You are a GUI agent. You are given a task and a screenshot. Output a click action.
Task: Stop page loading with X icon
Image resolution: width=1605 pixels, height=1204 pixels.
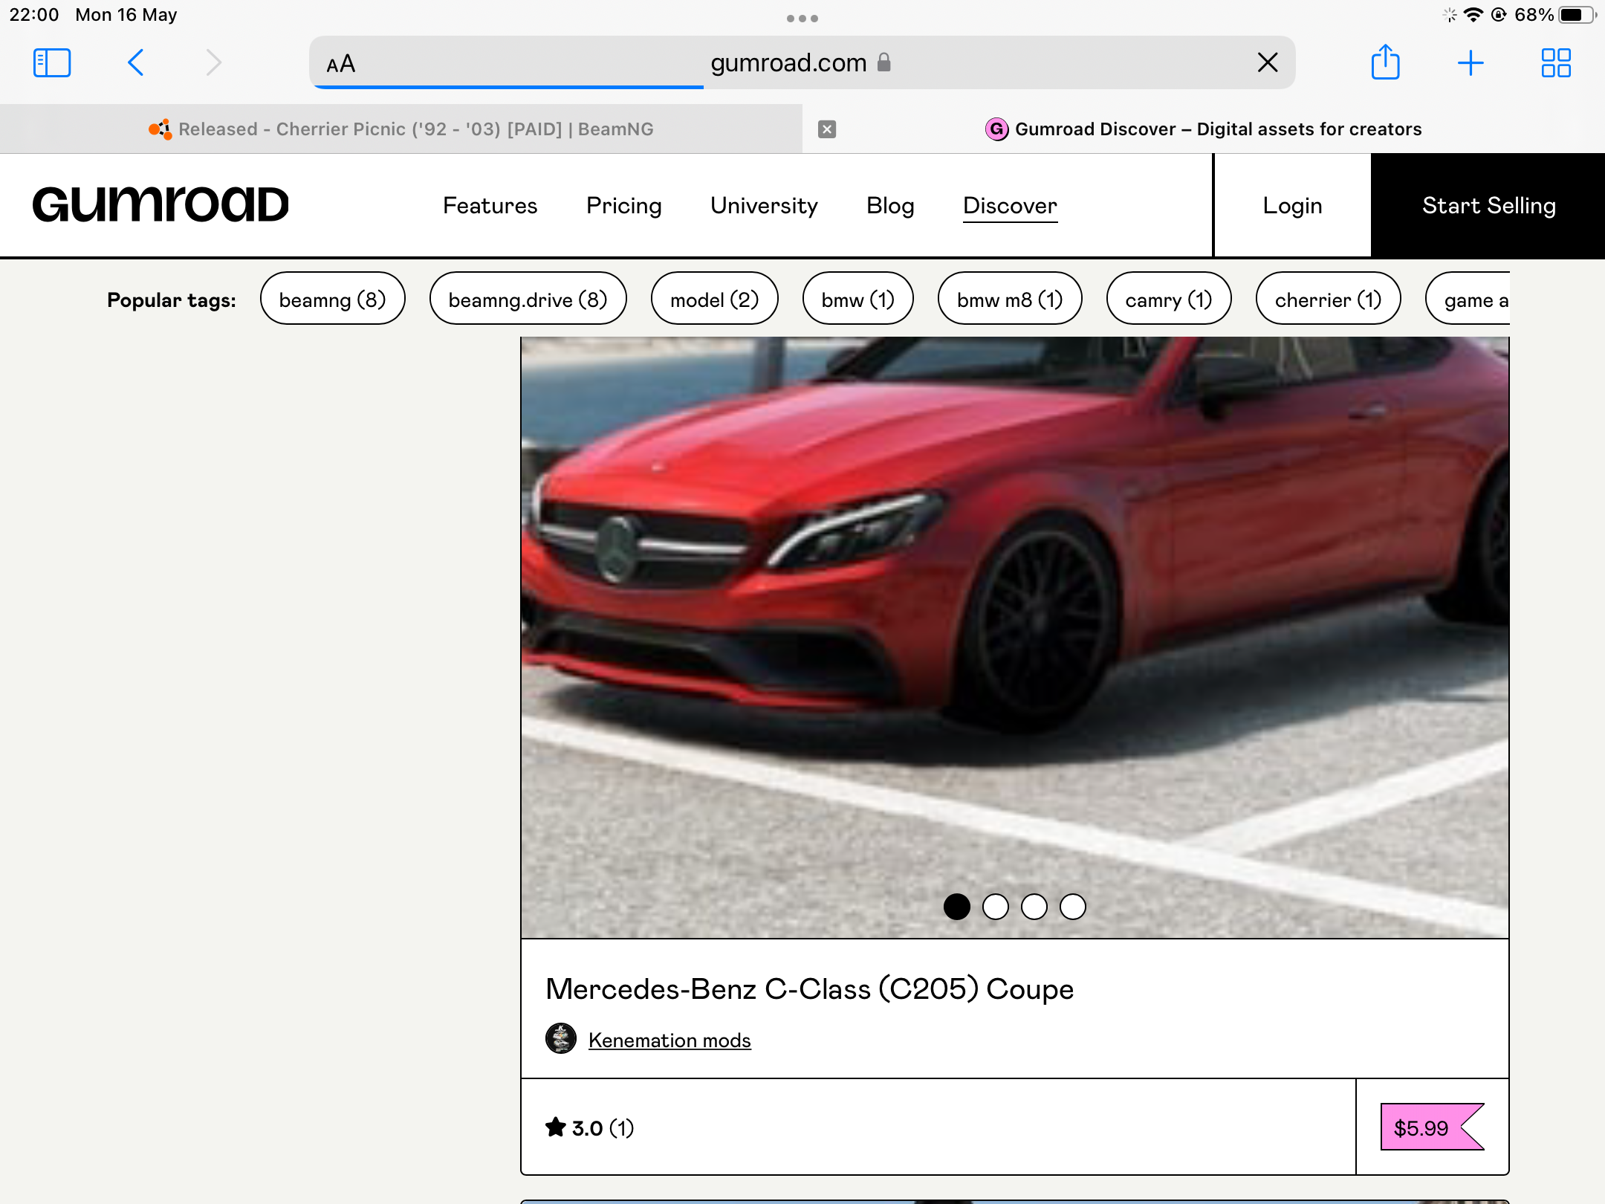pos(1268,63)
